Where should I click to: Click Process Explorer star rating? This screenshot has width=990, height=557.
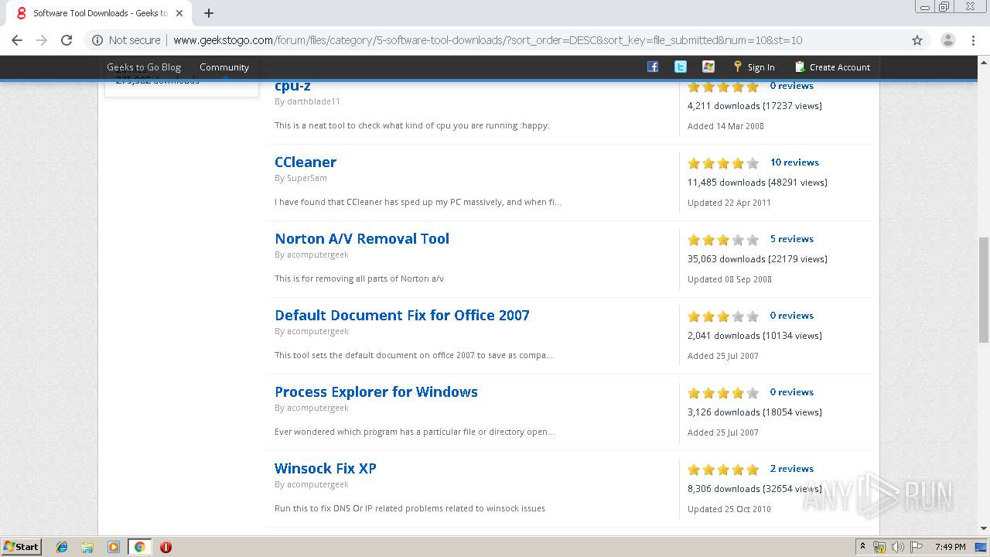click(x=723, y=393)
